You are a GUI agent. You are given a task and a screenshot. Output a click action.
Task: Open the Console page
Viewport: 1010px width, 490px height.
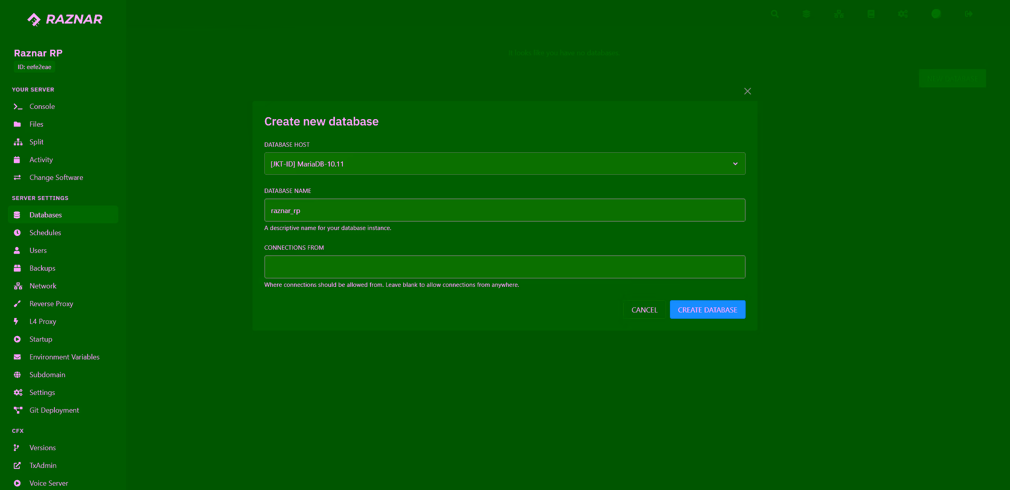click(x=63, y=107)
